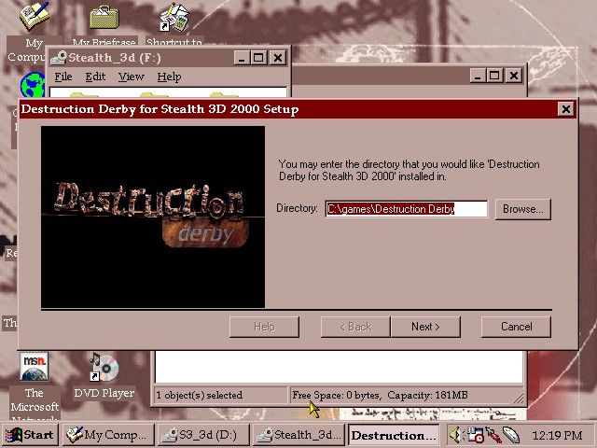Open the View menu in Stealth_3d window
Screen dimensions: 597x448
point(131,77)
